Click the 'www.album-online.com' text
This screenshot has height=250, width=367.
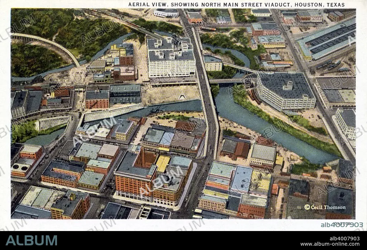(x=330, y=244)
